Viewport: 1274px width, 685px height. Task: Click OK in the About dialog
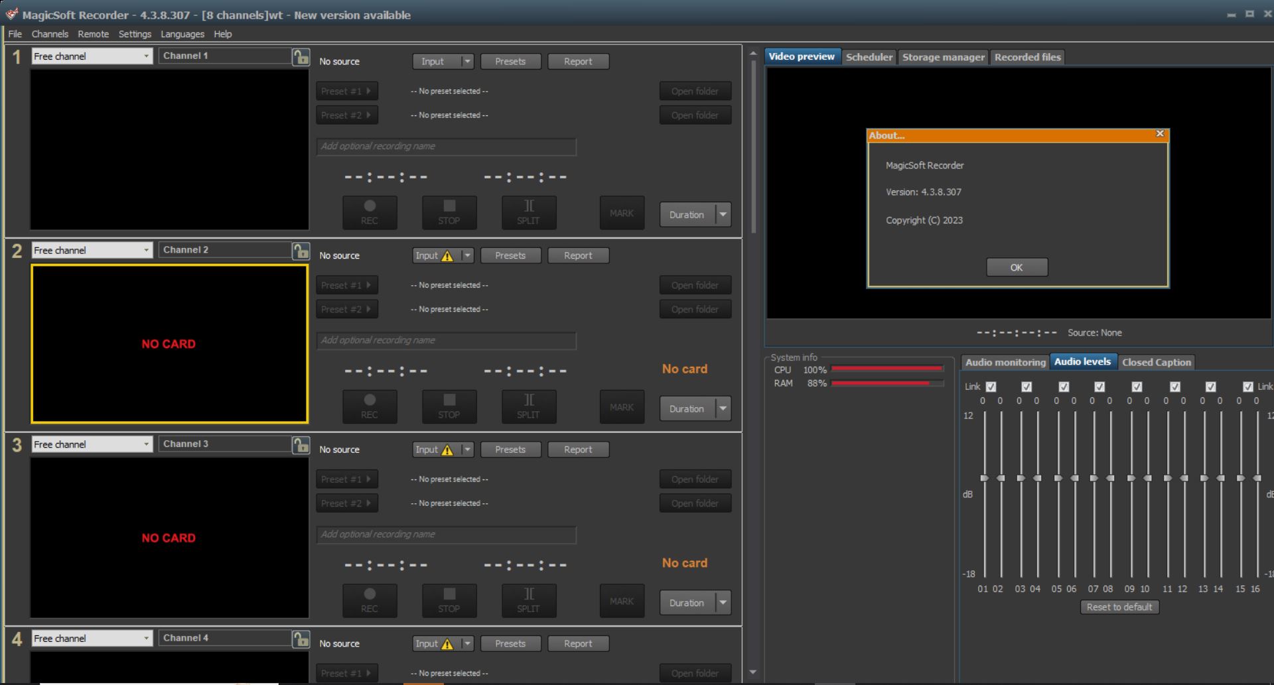(1017, 268)
